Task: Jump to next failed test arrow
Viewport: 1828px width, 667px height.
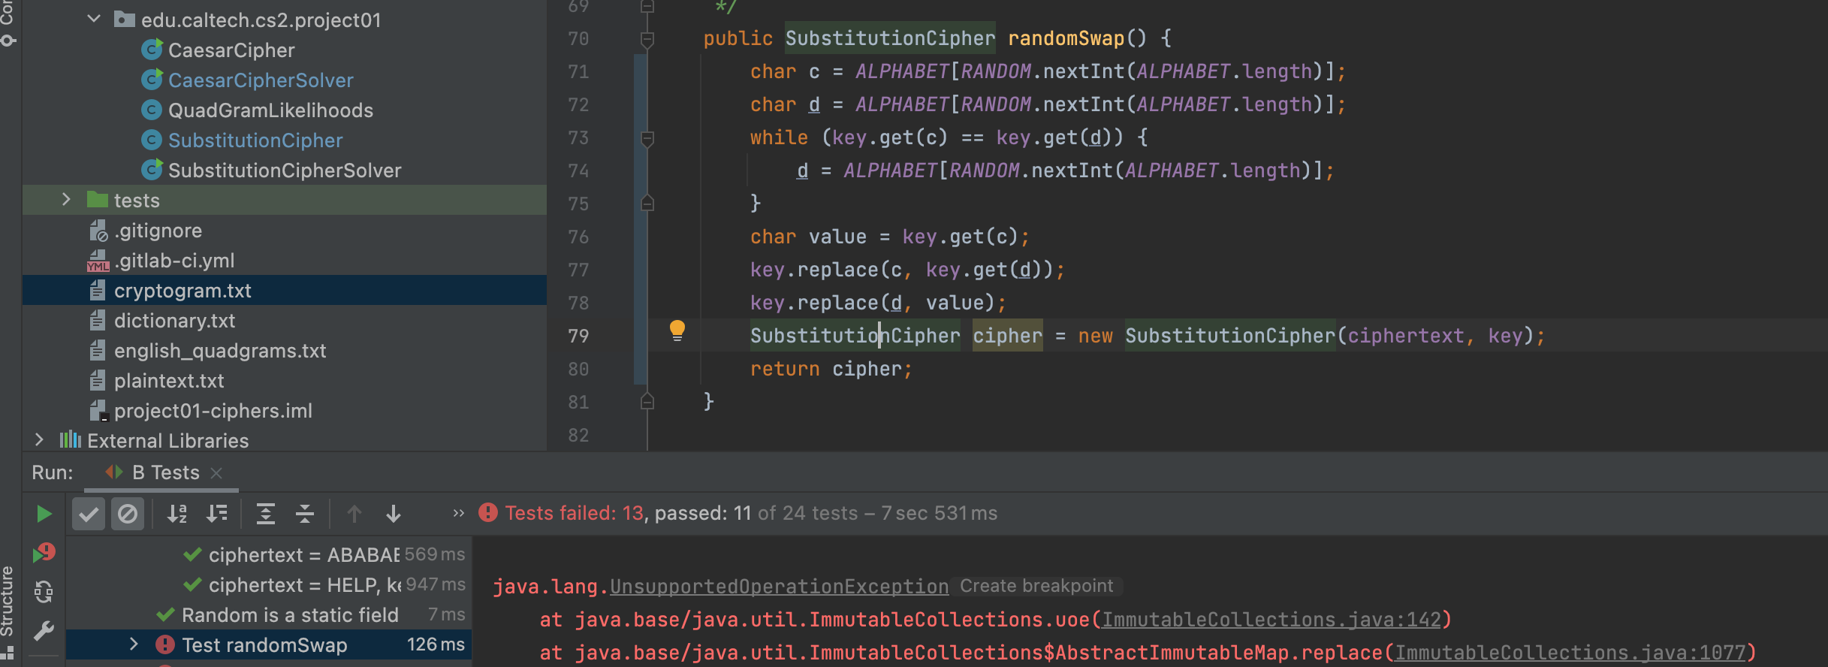Action: (393, 514)
